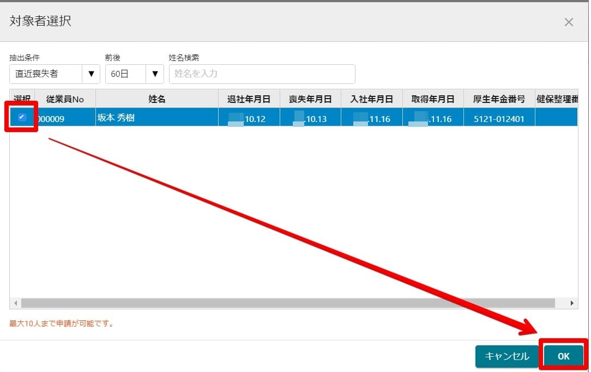Click the scroll-right arrow of the table
The height and width of the screenshot is (372, 591).
[x=572, y=303]
